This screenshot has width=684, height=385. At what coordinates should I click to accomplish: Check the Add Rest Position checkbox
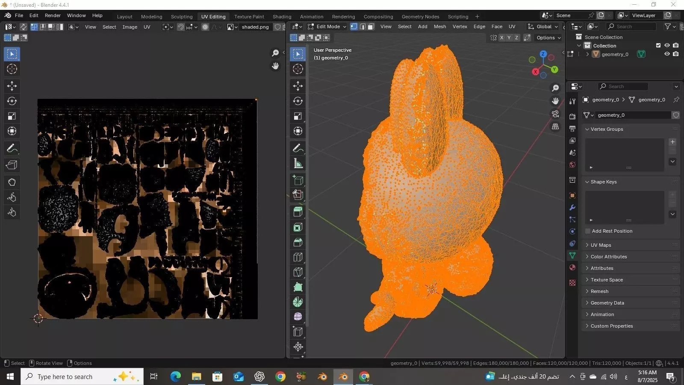[588, 231]
